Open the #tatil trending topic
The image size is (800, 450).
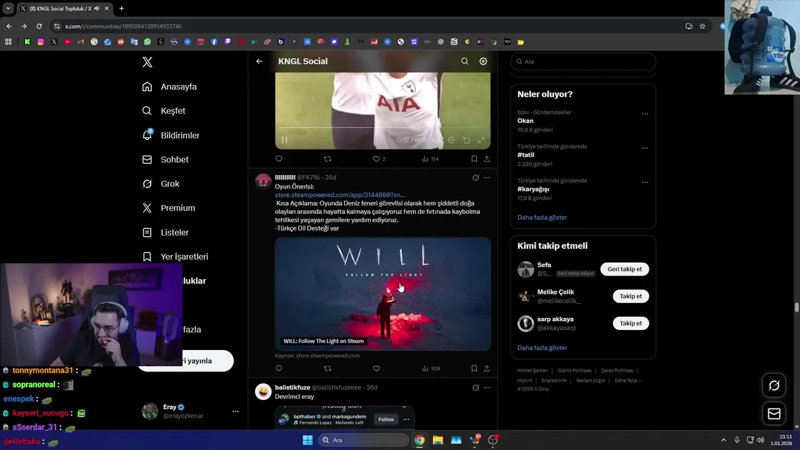pyautogui.click(x=526, y=155)
